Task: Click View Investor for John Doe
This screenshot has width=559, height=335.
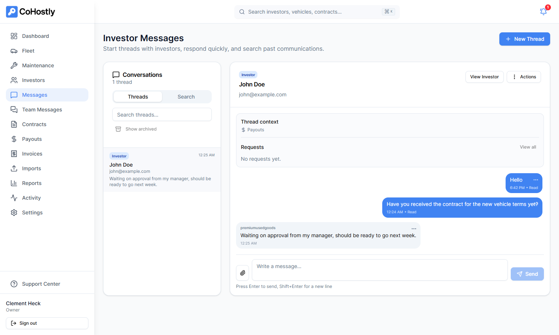Action: [484, 77]
